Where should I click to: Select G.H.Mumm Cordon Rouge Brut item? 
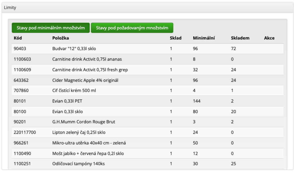(x=84, y=122)
